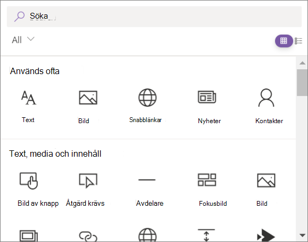Click the scrollbar up arrow

coord(302,63)
